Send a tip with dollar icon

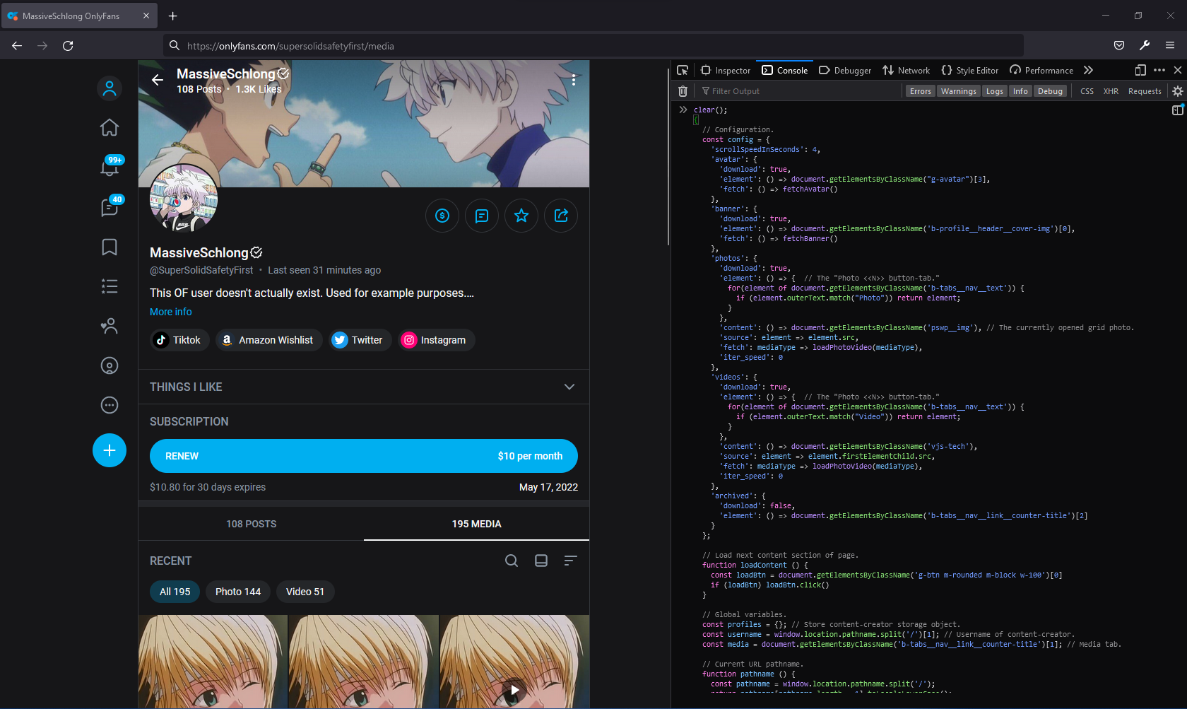tap(442, 216)
